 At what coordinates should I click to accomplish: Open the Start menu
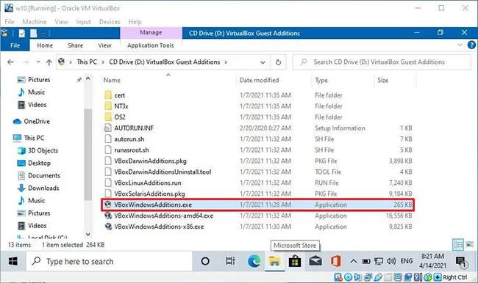[x=13, y=261]
